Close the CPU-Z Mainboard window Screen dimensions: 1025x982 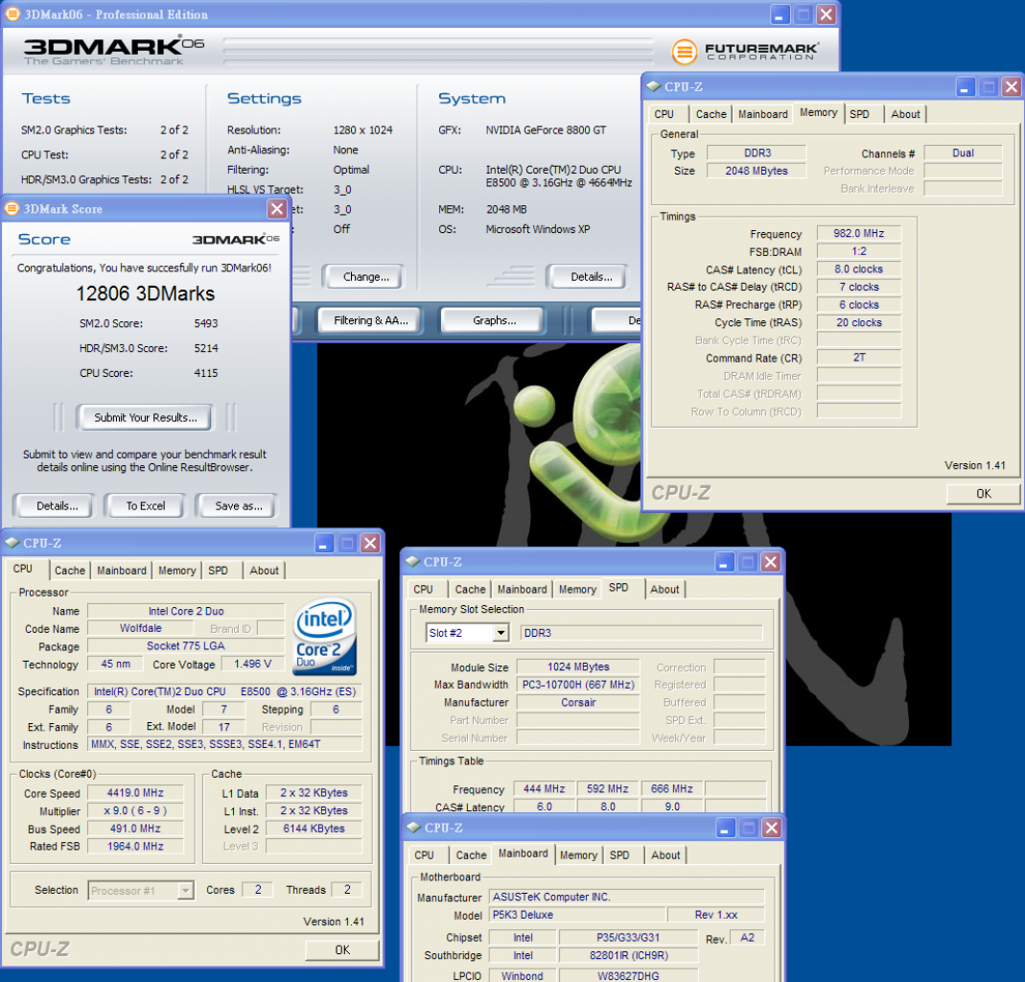coord(772,828)
